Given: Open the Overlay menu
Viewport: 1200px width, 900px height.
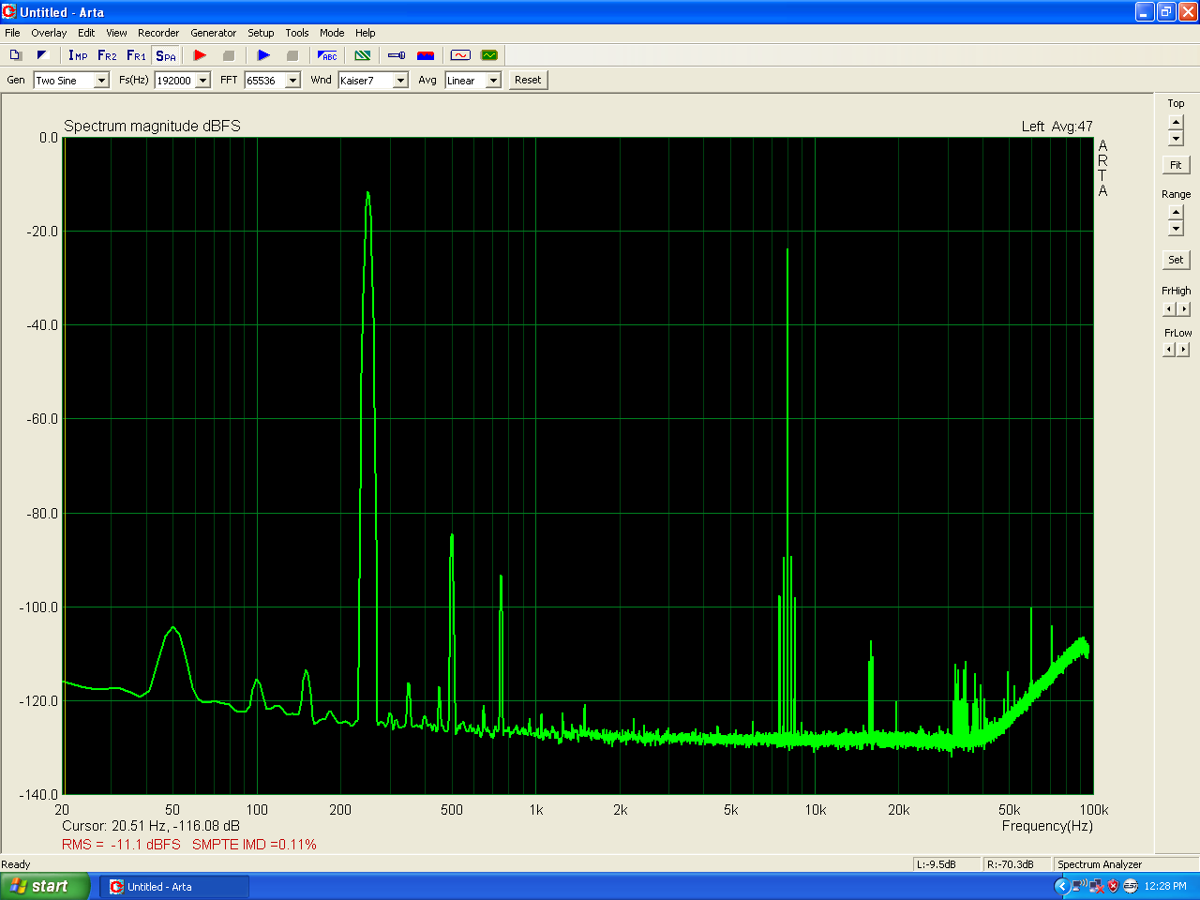Looking at the screenshot, I should [x=49, y=33].
